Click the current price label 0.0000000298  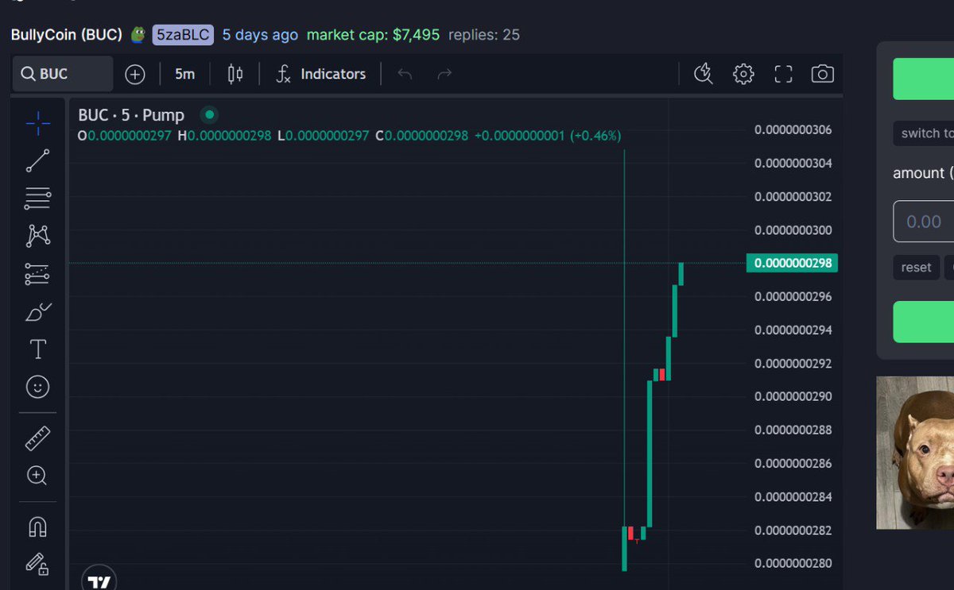click(792, 263)
